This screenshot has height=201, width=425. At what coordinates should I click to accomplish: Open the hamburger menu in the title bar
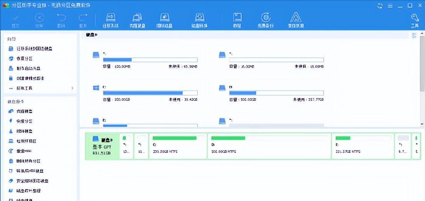tap(390, 5)
